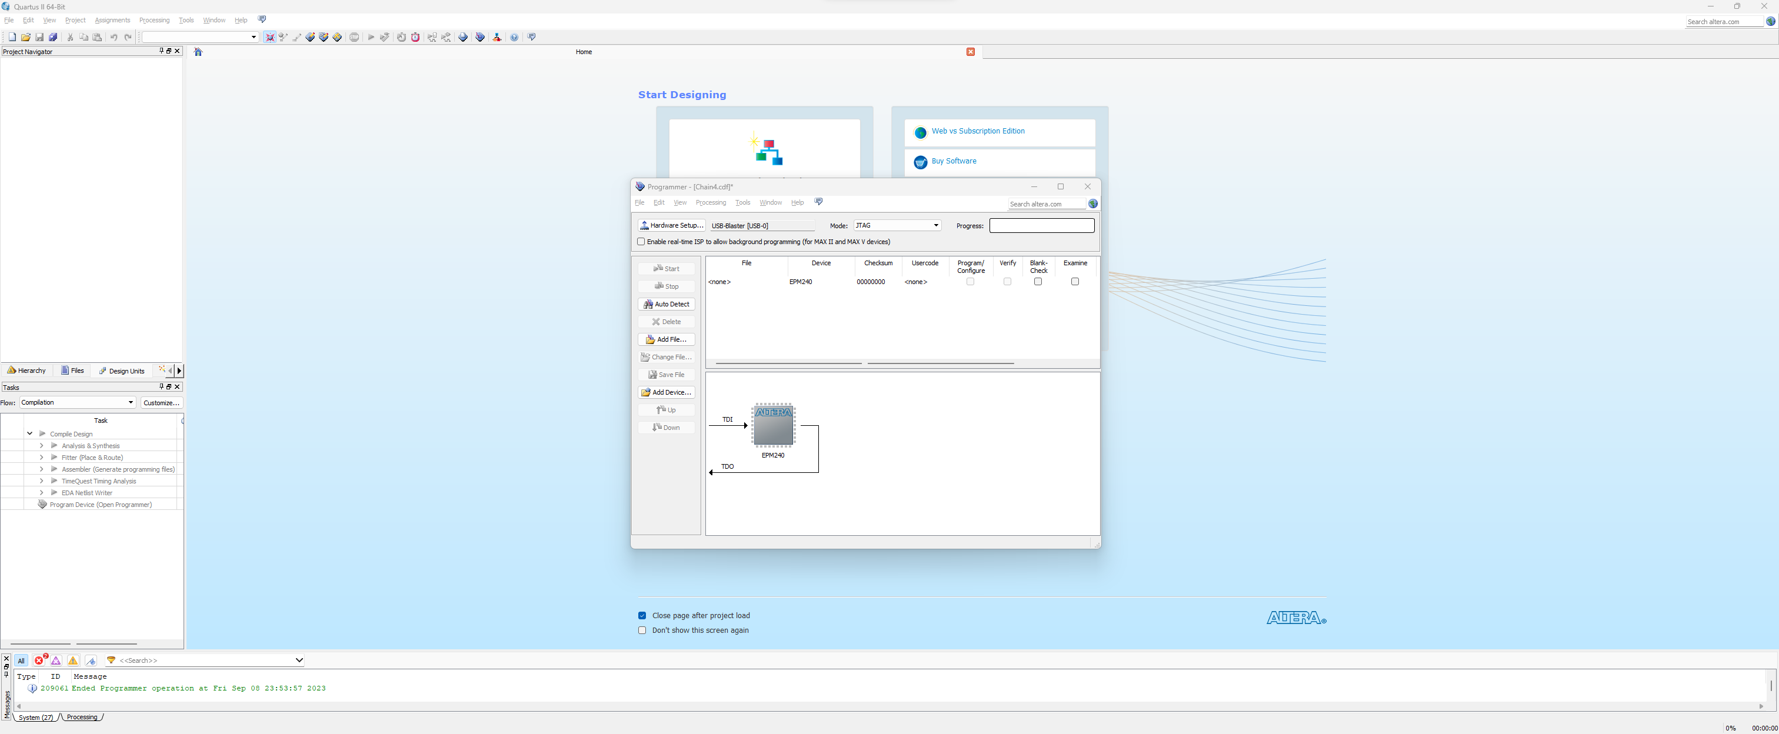Screen dimensions: 1779x734
Task: Click the Hardware Setup button
Action: [x=671, y=225]
